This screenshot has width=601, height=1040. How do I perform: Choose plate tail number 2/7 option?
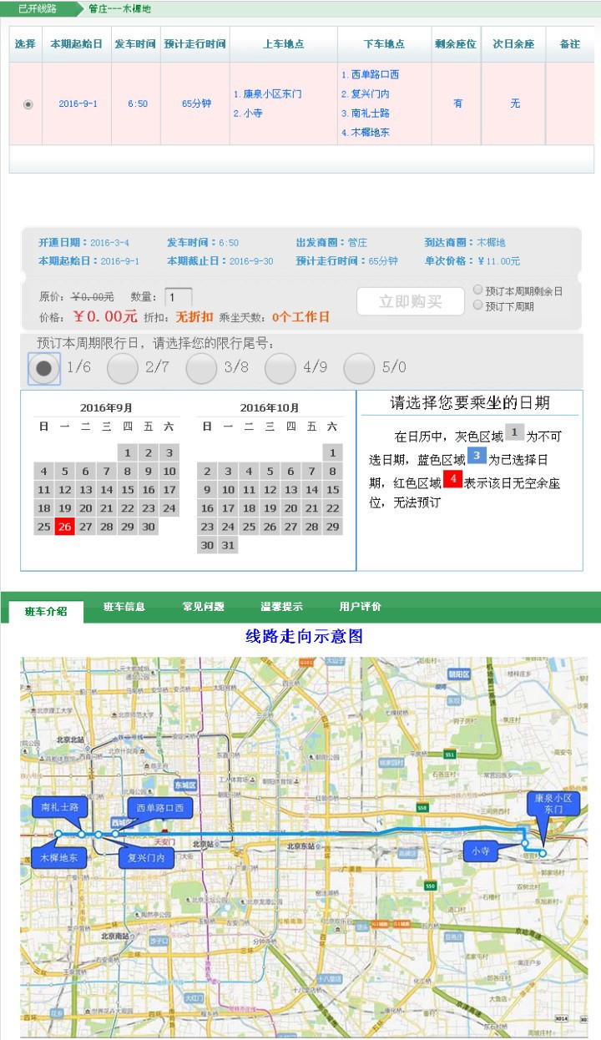point(123,368)
